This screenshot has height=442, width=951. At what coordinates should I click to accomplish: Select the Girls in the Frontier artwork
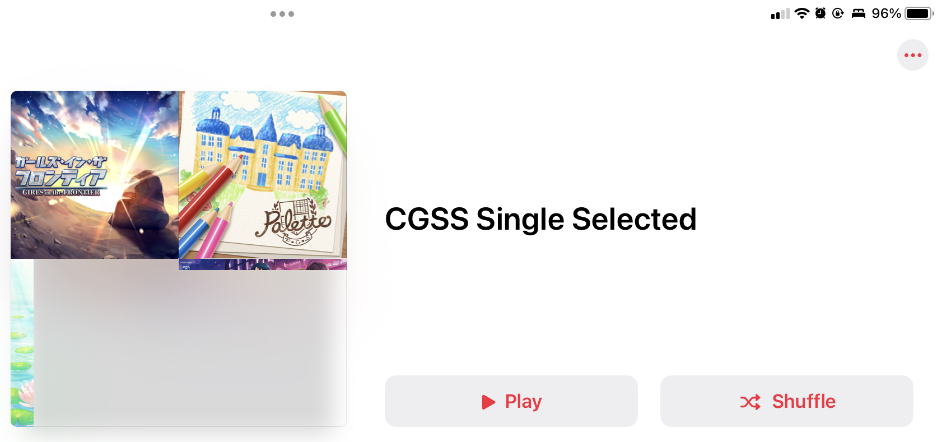(95, 175)
